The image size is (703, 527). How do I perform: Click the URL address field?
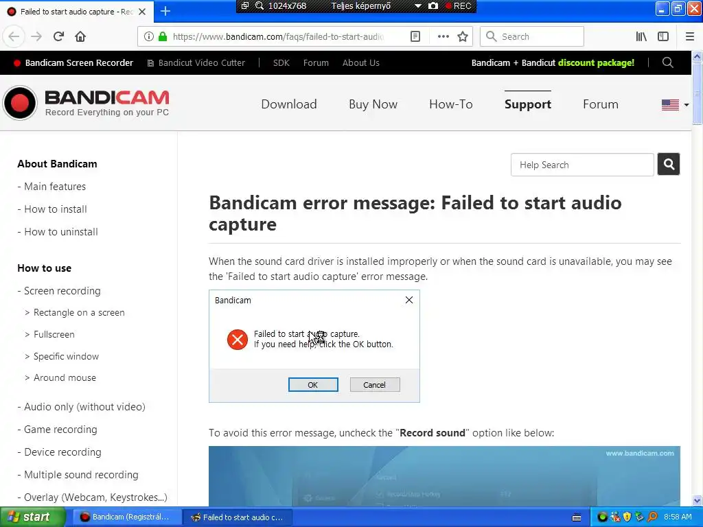[x=278, y=36]
